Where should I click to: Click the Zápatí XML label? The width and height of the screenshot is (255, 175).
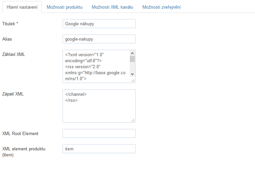click(13, 94)
